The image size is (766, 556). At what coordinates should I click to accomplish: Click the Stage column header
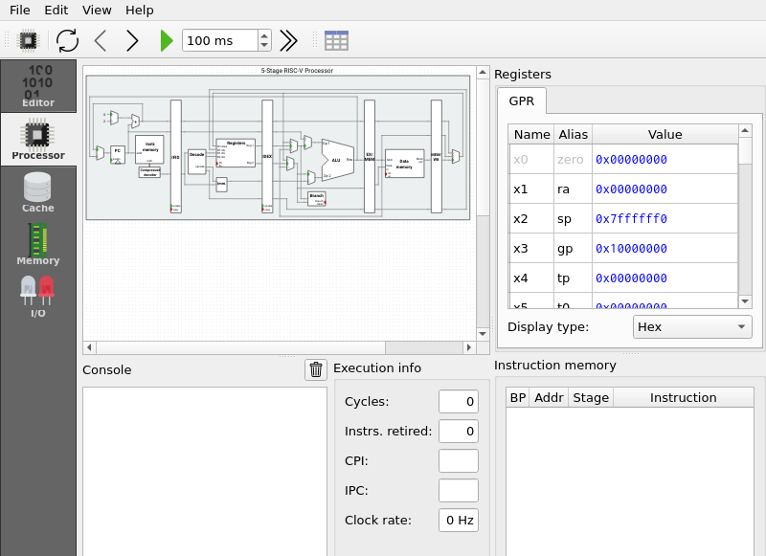click(591, 397)
